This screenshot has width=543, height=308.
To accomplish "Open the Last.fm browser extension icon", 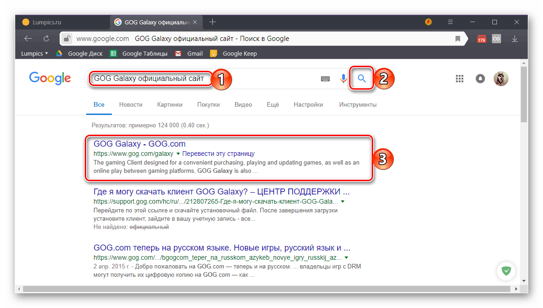I will coord(496,39).
